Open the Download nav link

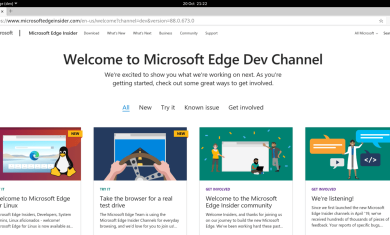(91, 33)
